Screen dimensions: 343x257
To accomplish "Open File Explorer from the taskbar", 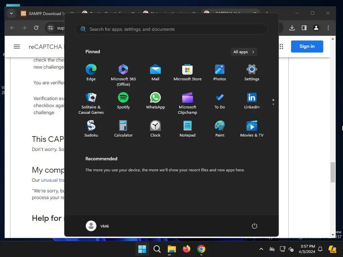I will coord(172,249).
